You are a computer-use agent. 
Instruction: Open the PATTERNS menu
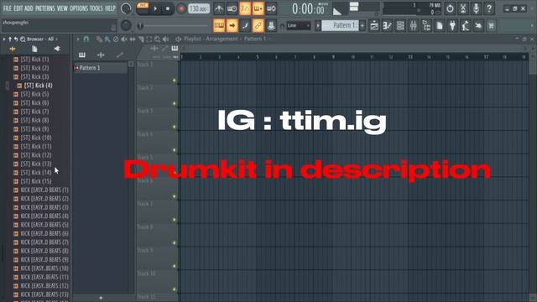(44, 8)
